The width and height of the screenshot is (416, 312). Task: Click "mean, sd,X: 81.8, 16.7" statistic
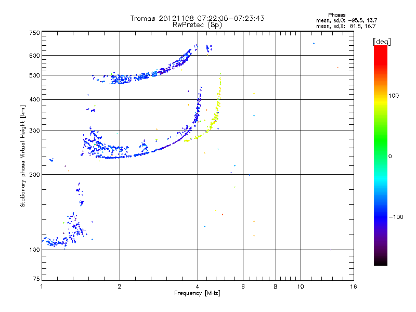click(x=346, y=26)
